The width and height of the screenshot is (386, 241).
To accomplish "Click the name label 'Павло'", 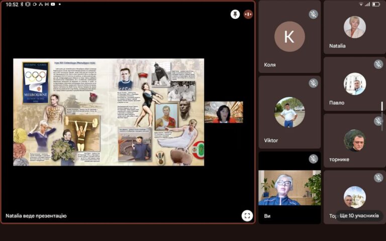I will (x=337, y=103).
